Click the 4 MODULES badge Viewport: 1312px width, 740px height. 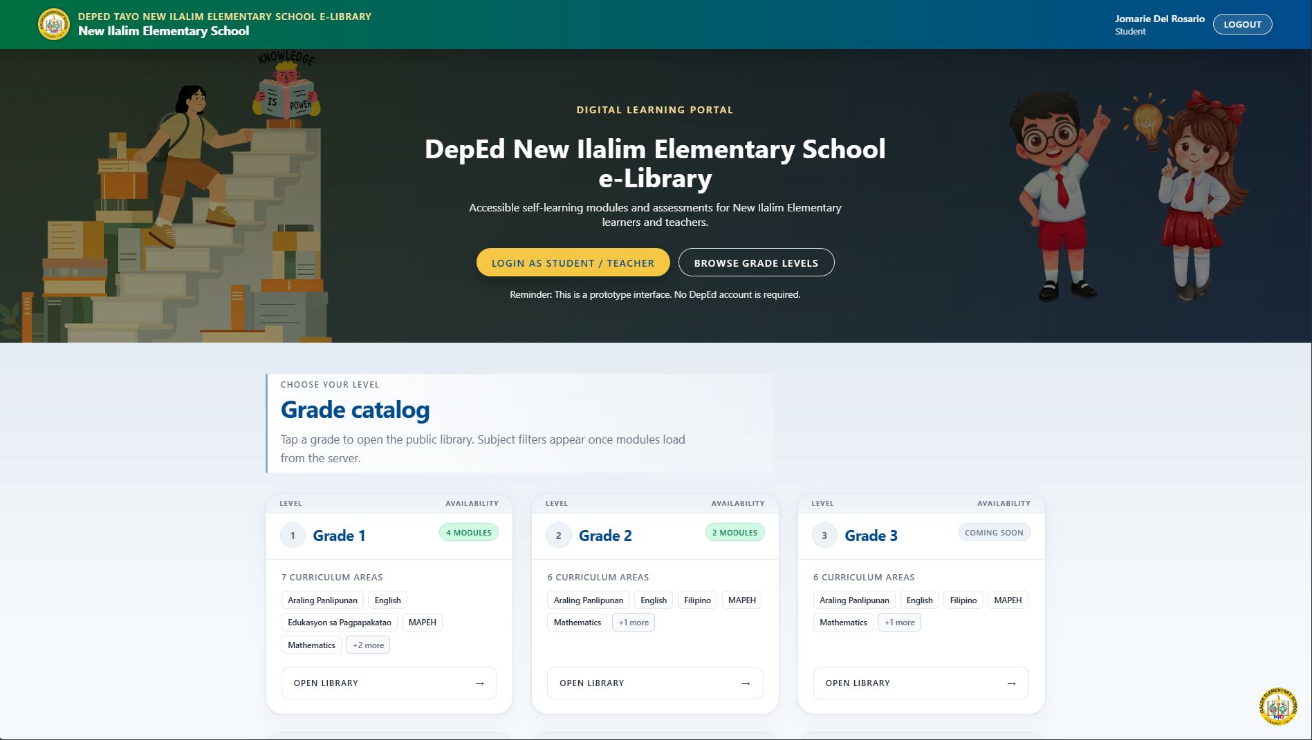tap(469, 533)
